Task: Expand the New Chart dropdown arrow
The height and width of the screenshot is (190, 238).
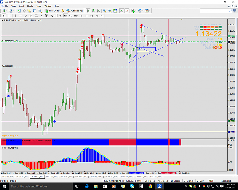Action: pos(6,11)
